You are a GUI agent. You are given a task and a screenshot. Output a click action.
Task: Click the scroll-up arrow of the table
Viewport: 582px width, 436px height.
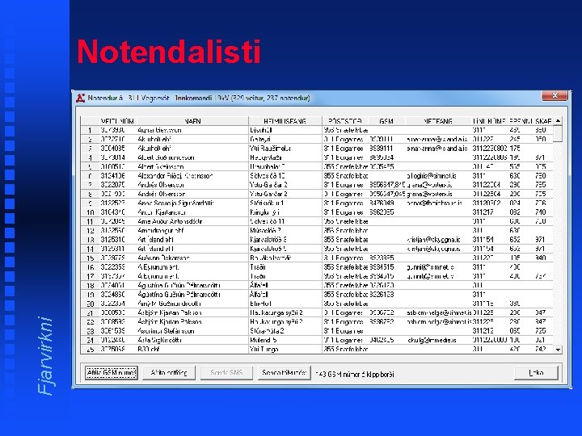(x=558, y=121)
